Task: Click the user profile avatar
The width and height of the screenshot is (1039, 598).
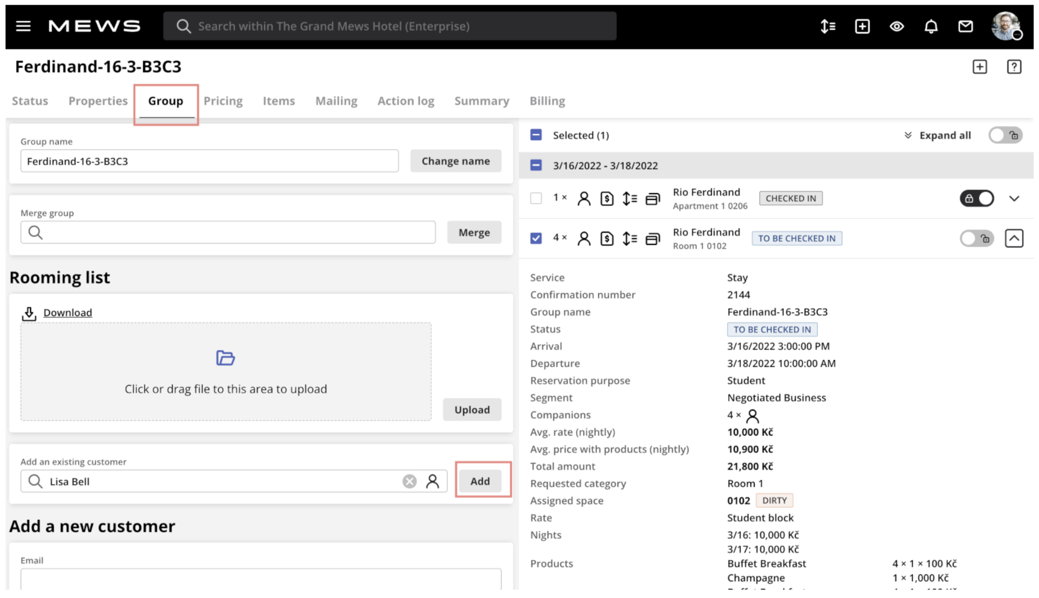Action: point(1005,26)
